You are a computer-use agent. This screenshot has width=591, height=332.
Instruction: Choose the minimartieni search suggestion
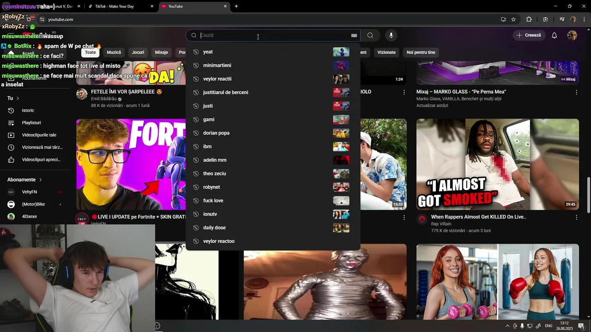coord(273,65)
